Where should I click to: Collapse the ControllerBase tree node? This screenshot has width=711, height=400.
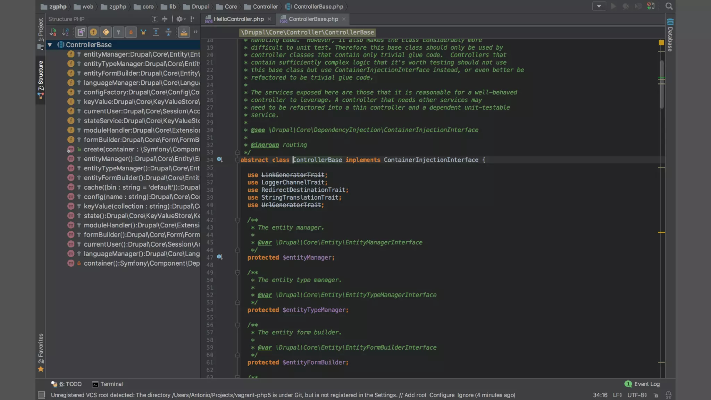[50, 45]
